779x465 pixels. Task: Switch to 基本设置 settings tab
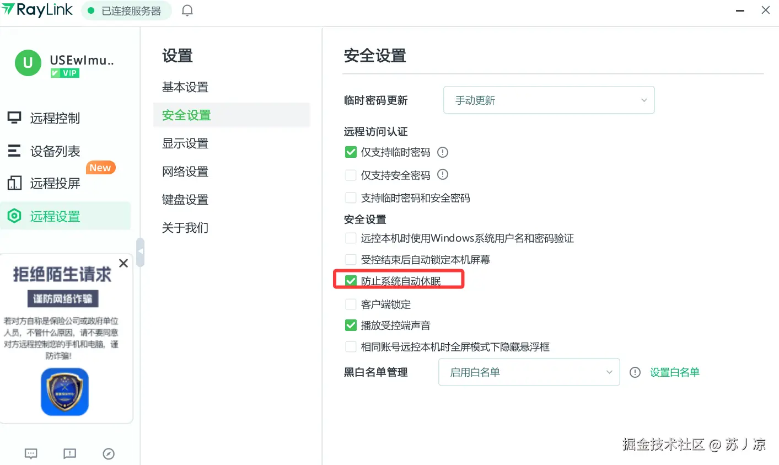coord(185,87)
